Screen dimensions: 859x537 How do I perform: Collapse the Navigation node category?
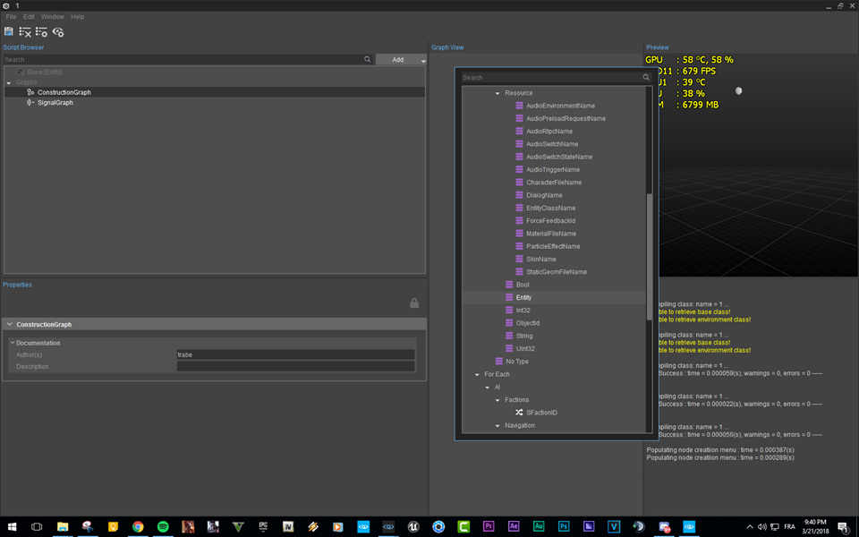tap(498, 426)
